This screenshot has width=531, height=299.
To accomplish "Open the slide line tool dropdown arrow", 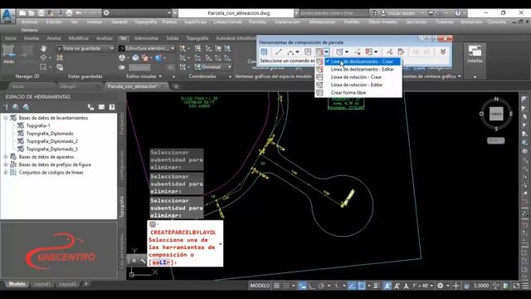I will coord(326,51).
